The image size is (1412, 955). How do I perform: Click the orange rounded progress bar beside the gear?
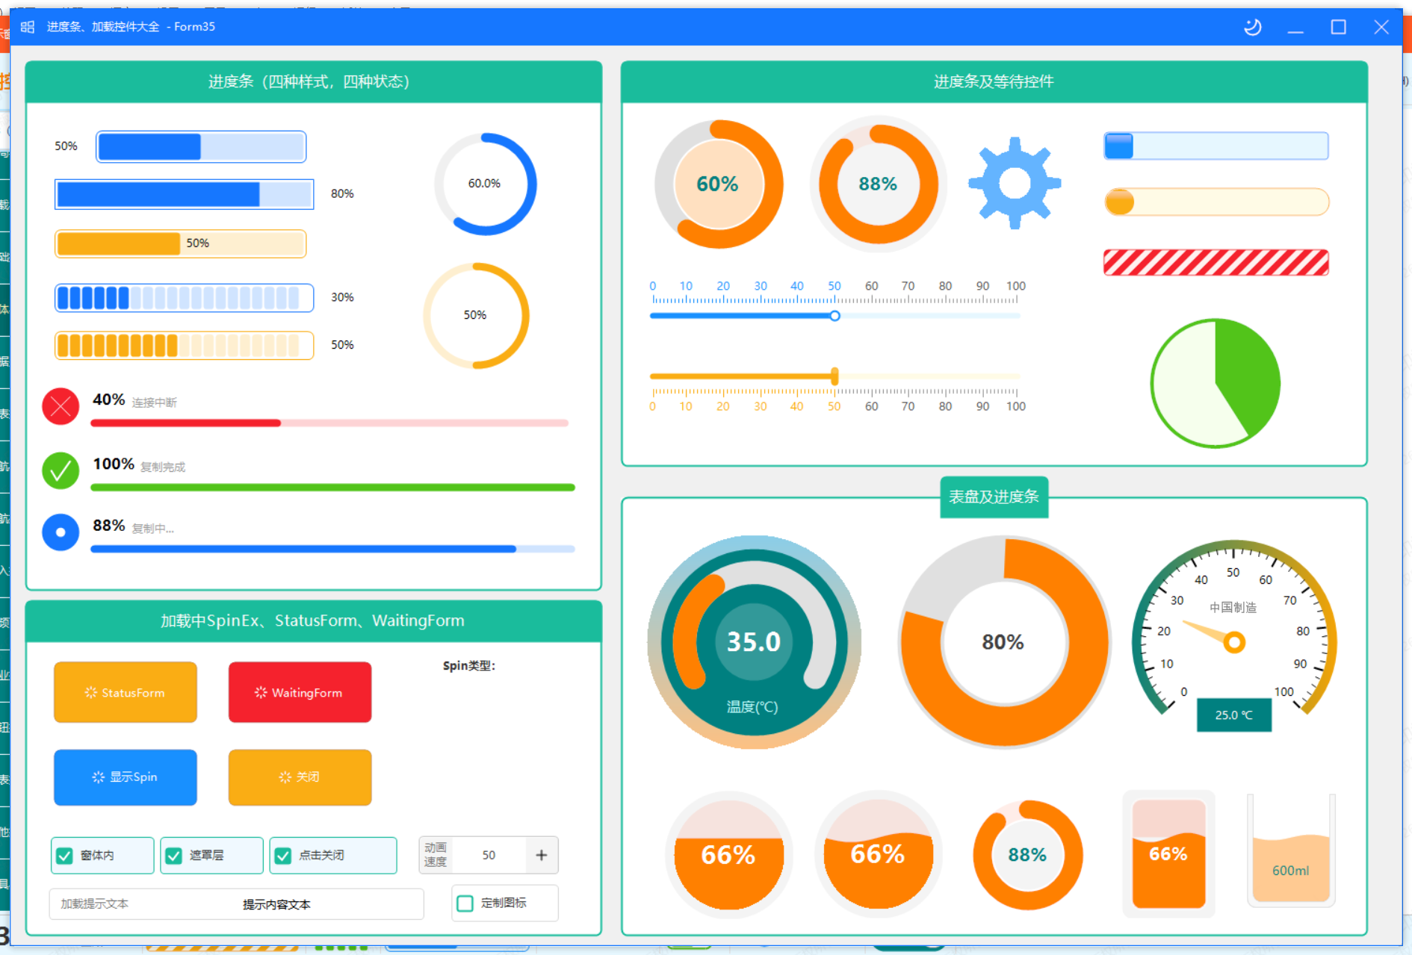[x=1216, y=202]
